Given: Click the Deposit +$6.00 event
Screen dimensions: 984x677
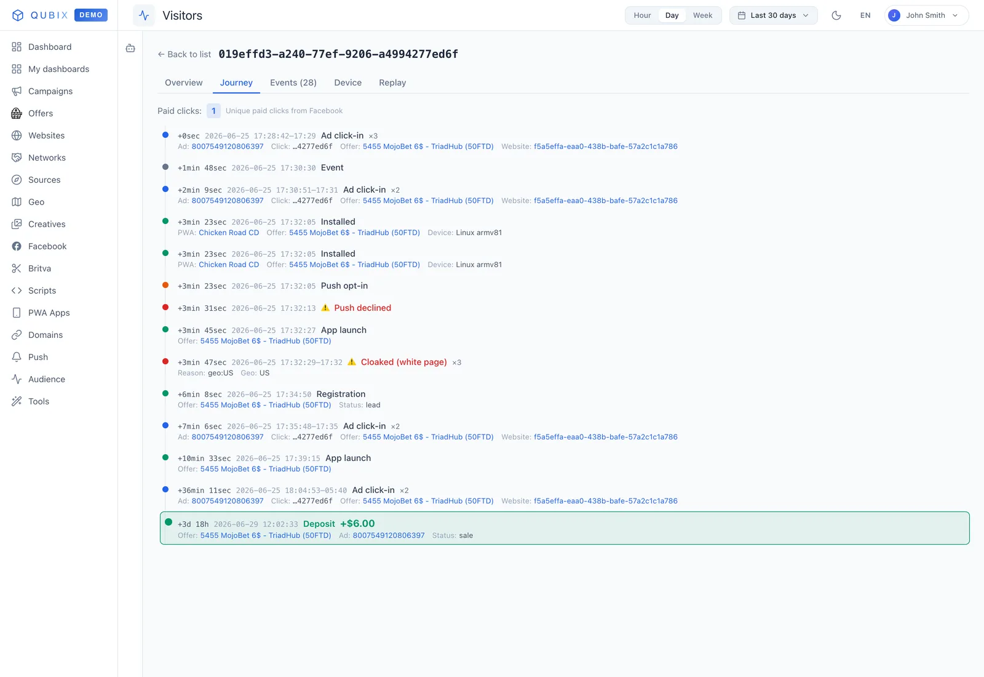Looking at the screenshot, I should pos(565,528).
